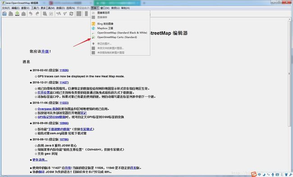Viewport: 293px width, 177px height.
Task: Click the shirt skin icon in IME bar
Action: (x=286, y=175)
